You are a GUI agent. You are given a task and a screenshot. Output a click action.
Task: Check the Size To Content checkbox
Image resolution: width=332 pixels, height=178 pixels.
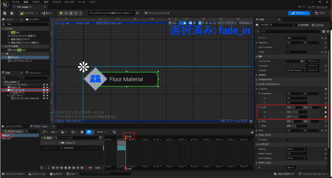(288, 47)
